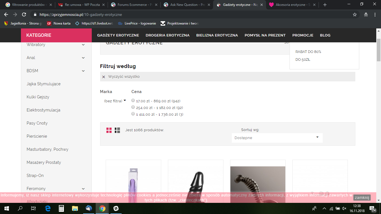381x214 pixels.
Task: Open the 'Jajka Stymulujące' category
Action: pyautogui.click(x=44, y=84)
